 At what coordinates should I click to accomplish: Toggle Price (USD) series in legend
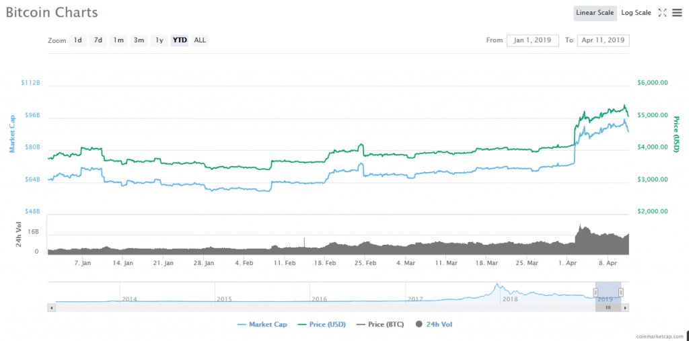click(322, 325)
